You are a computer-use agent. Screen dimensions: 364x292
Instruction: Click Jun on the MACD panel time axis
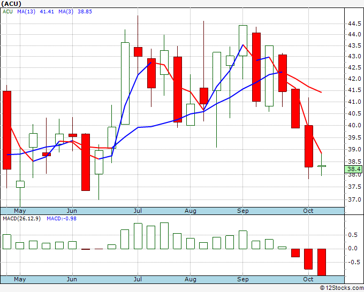(x=72, y=280)
